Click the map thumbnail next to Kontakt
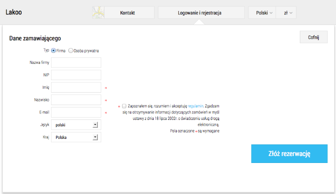Viewport: 336px width, 194px height. 98,13
